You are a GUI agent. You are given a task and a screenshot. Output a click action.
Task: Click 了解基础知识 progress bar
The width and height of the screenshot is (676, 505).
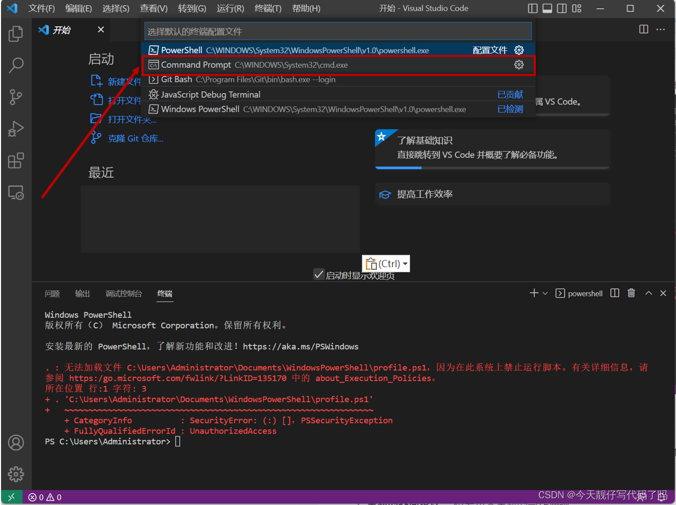[492, 167]
